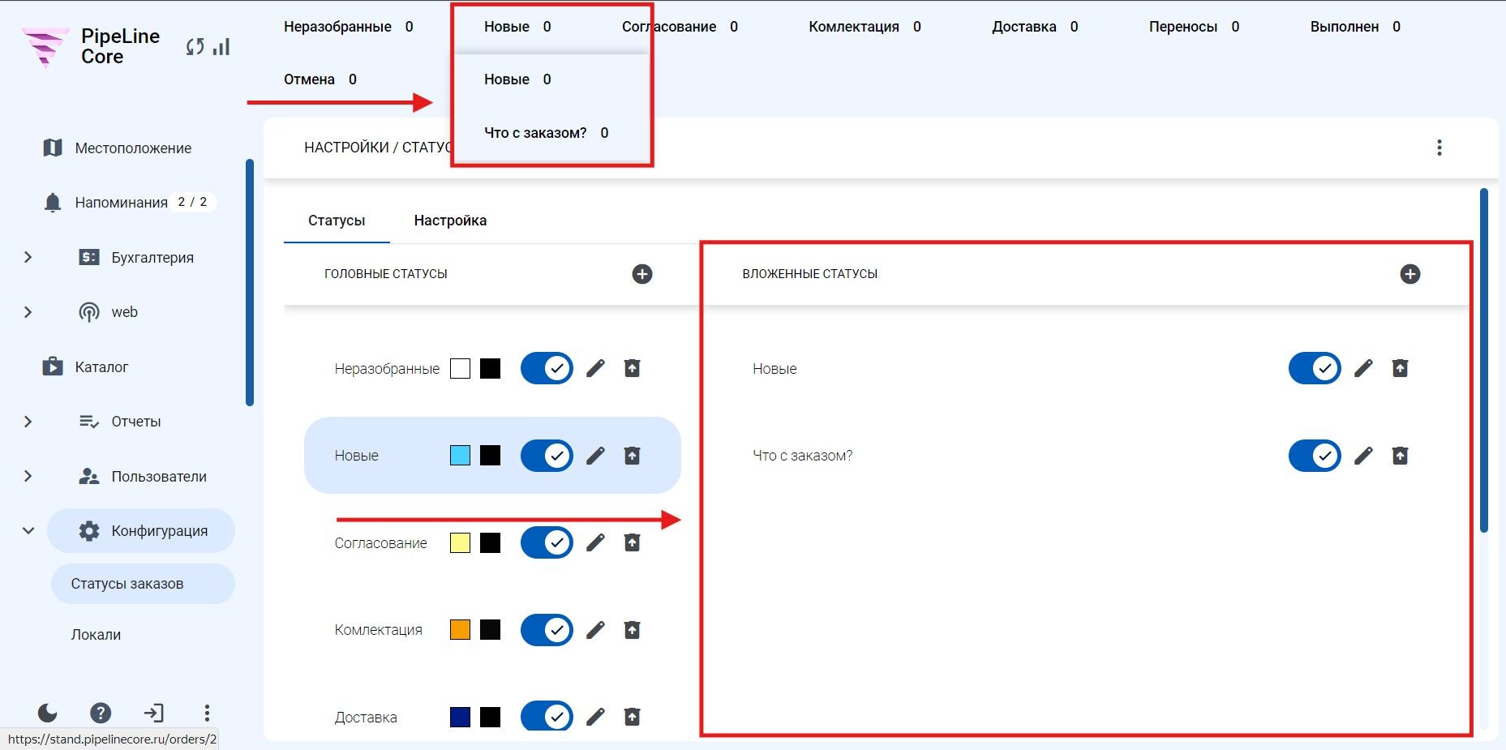Open Локали in sidebar
This screenshot has width=1506, height=750.
coord(96,635)
